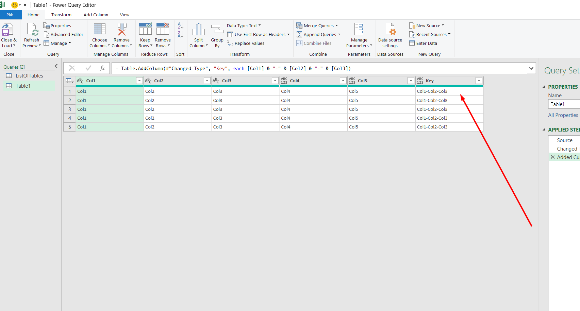Open Key column filter dropdown

(479, 81)
